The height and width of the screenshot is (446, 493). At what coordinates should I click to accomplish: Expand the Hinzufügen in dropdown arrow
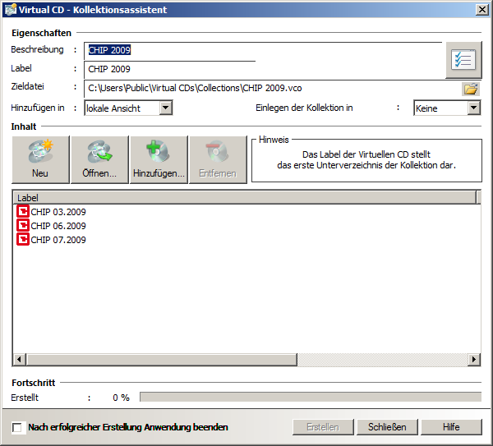pos(166,108)
